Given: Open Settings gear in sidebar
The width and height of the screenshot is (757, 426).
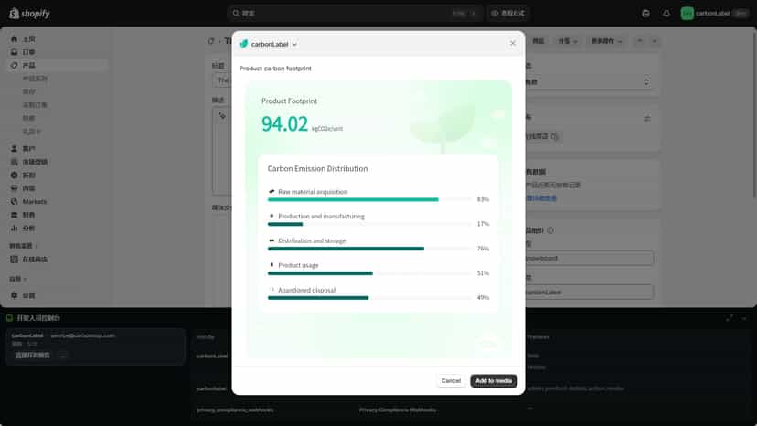Looking at the screenshot, I should pos(14,295).
